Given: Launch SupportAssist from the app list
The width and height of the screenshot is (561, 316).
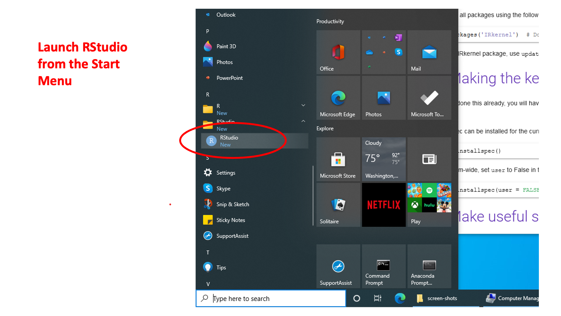Looking at the screenshot, I should point(254,236).
